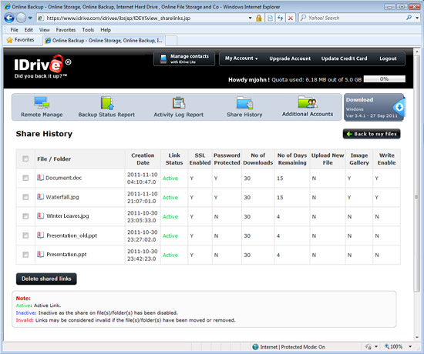Click the Favorites star icon
Screen dimensions: 424x354
tap(9, 40)
